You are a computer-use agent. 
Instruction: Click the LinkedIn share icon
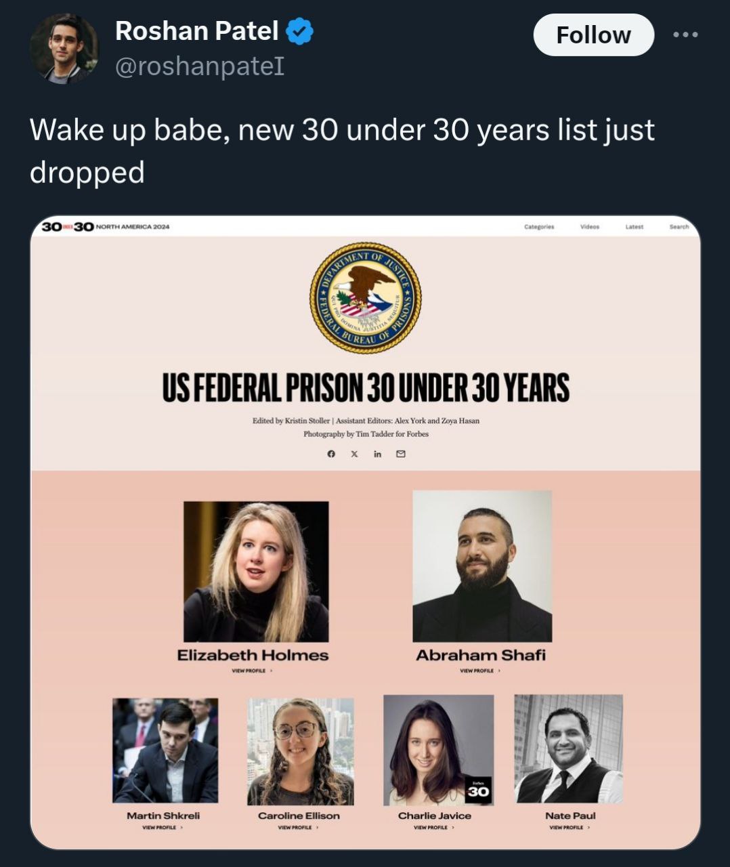point(377,454)
